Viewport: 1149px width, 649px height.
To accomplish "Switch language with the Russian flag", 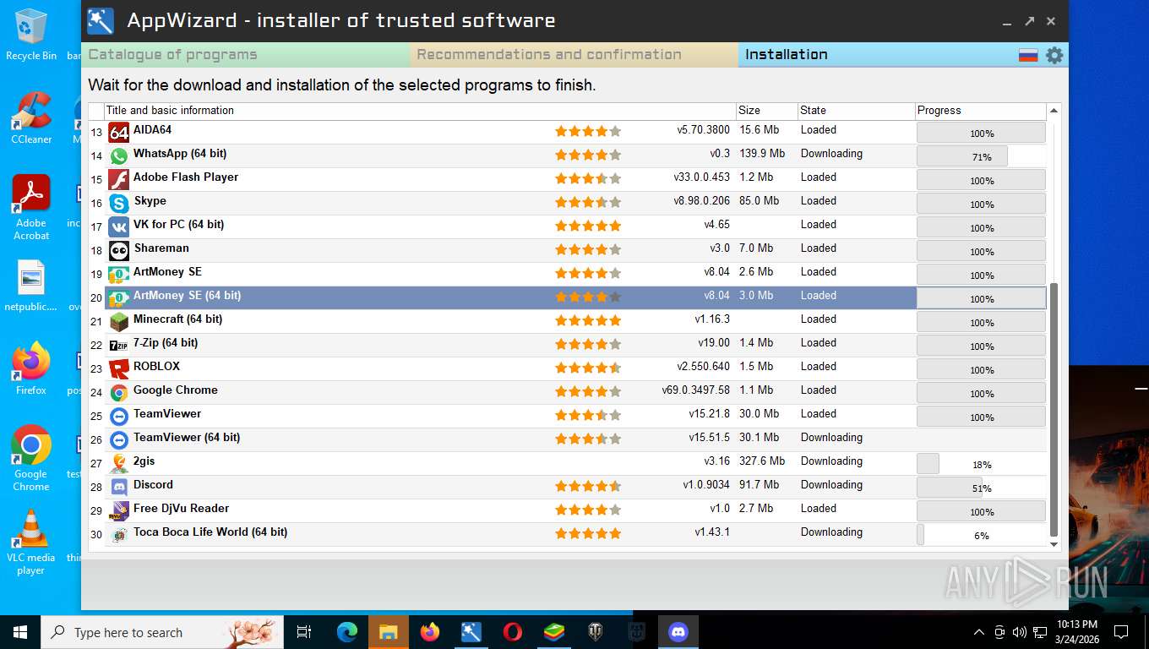I will coord(1028,55).
